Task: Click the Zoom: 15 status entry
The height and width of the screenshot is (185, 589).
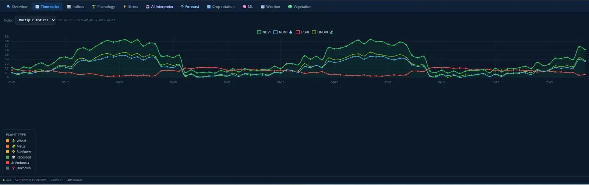Action: click(57, 180)
